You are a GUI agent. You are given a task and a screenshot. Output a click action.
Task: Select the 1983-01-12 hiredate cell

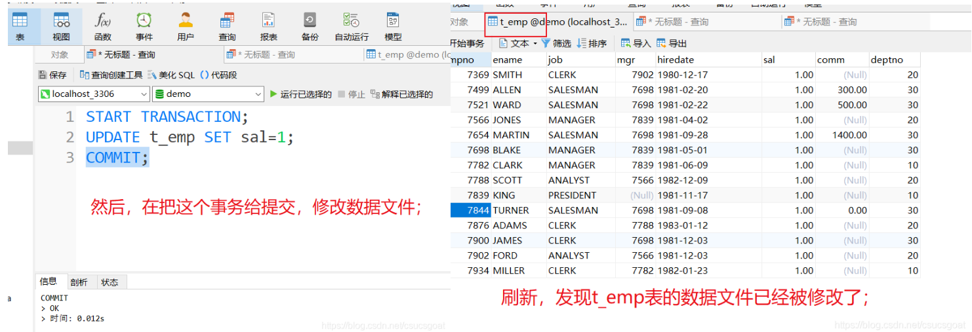pos(708,225)
